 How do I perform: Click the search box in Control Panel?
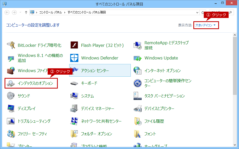221,12
